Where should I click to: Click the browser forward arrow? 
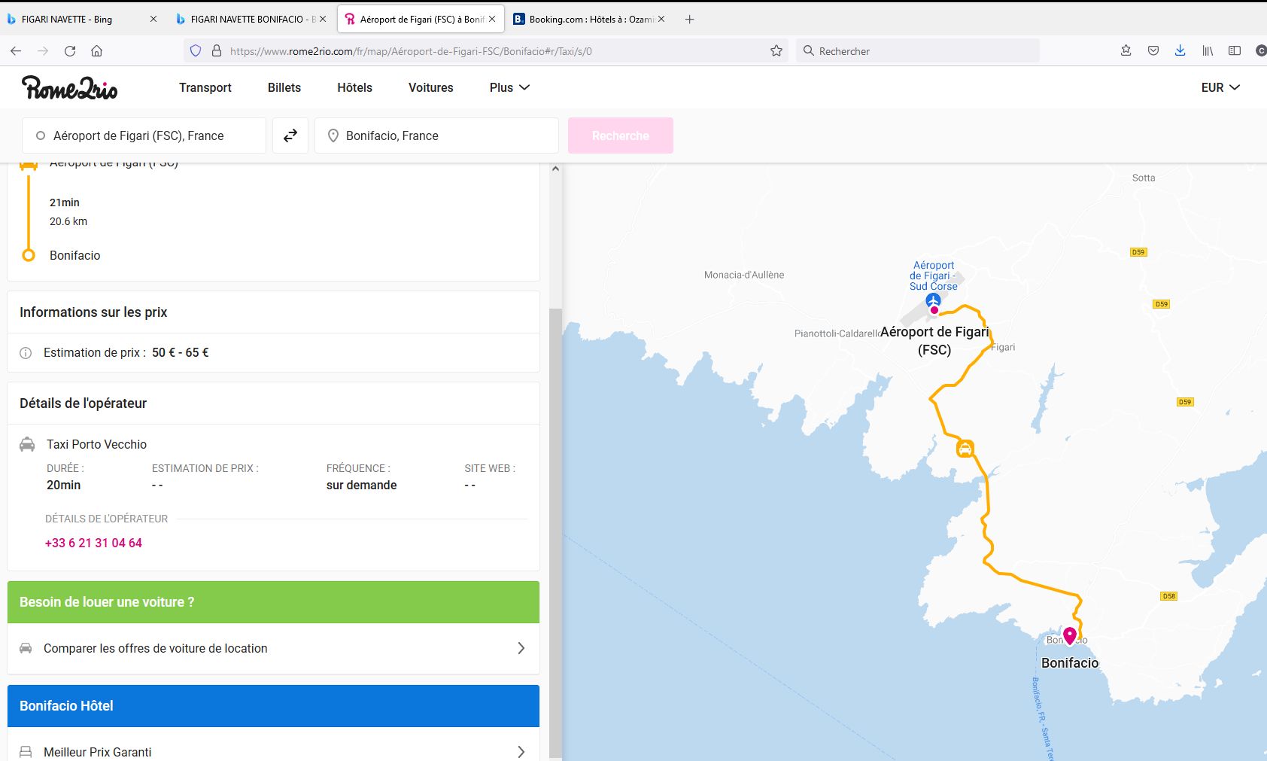click(43, 51)
